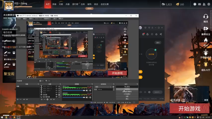This screenshot has width=212, height=119.
Task: Open the OBS 文件(F) menu
Action: 19,19
